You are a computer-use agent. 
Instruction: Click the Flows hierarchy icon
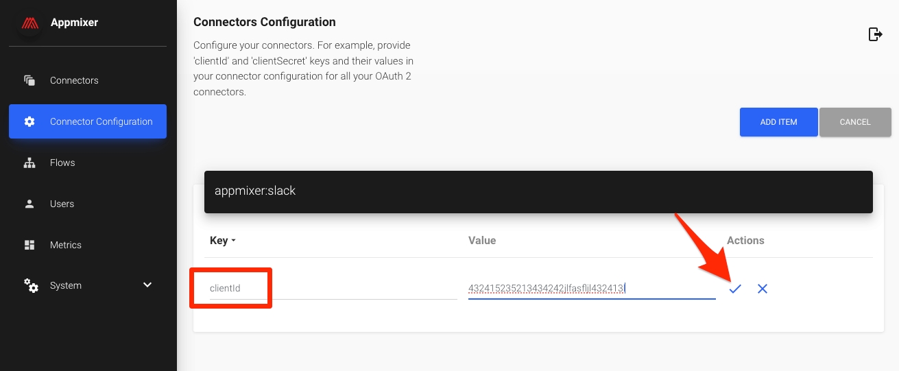(x=29, y=163)
